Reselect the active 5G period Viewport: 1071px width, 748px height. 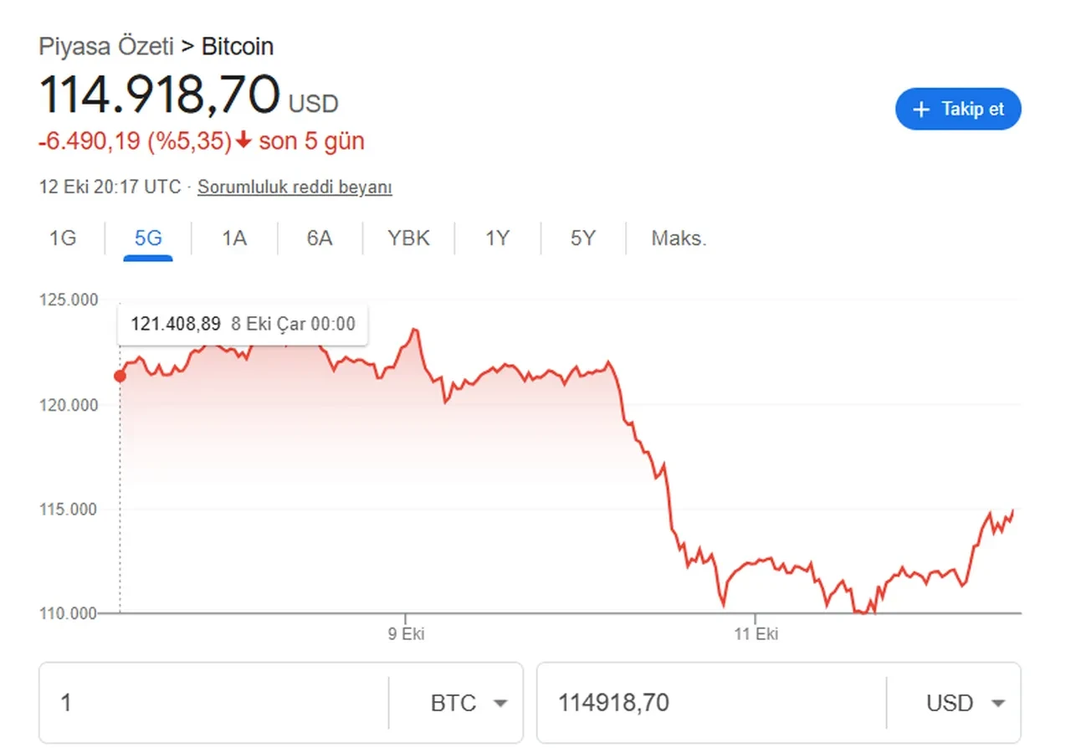146,238
